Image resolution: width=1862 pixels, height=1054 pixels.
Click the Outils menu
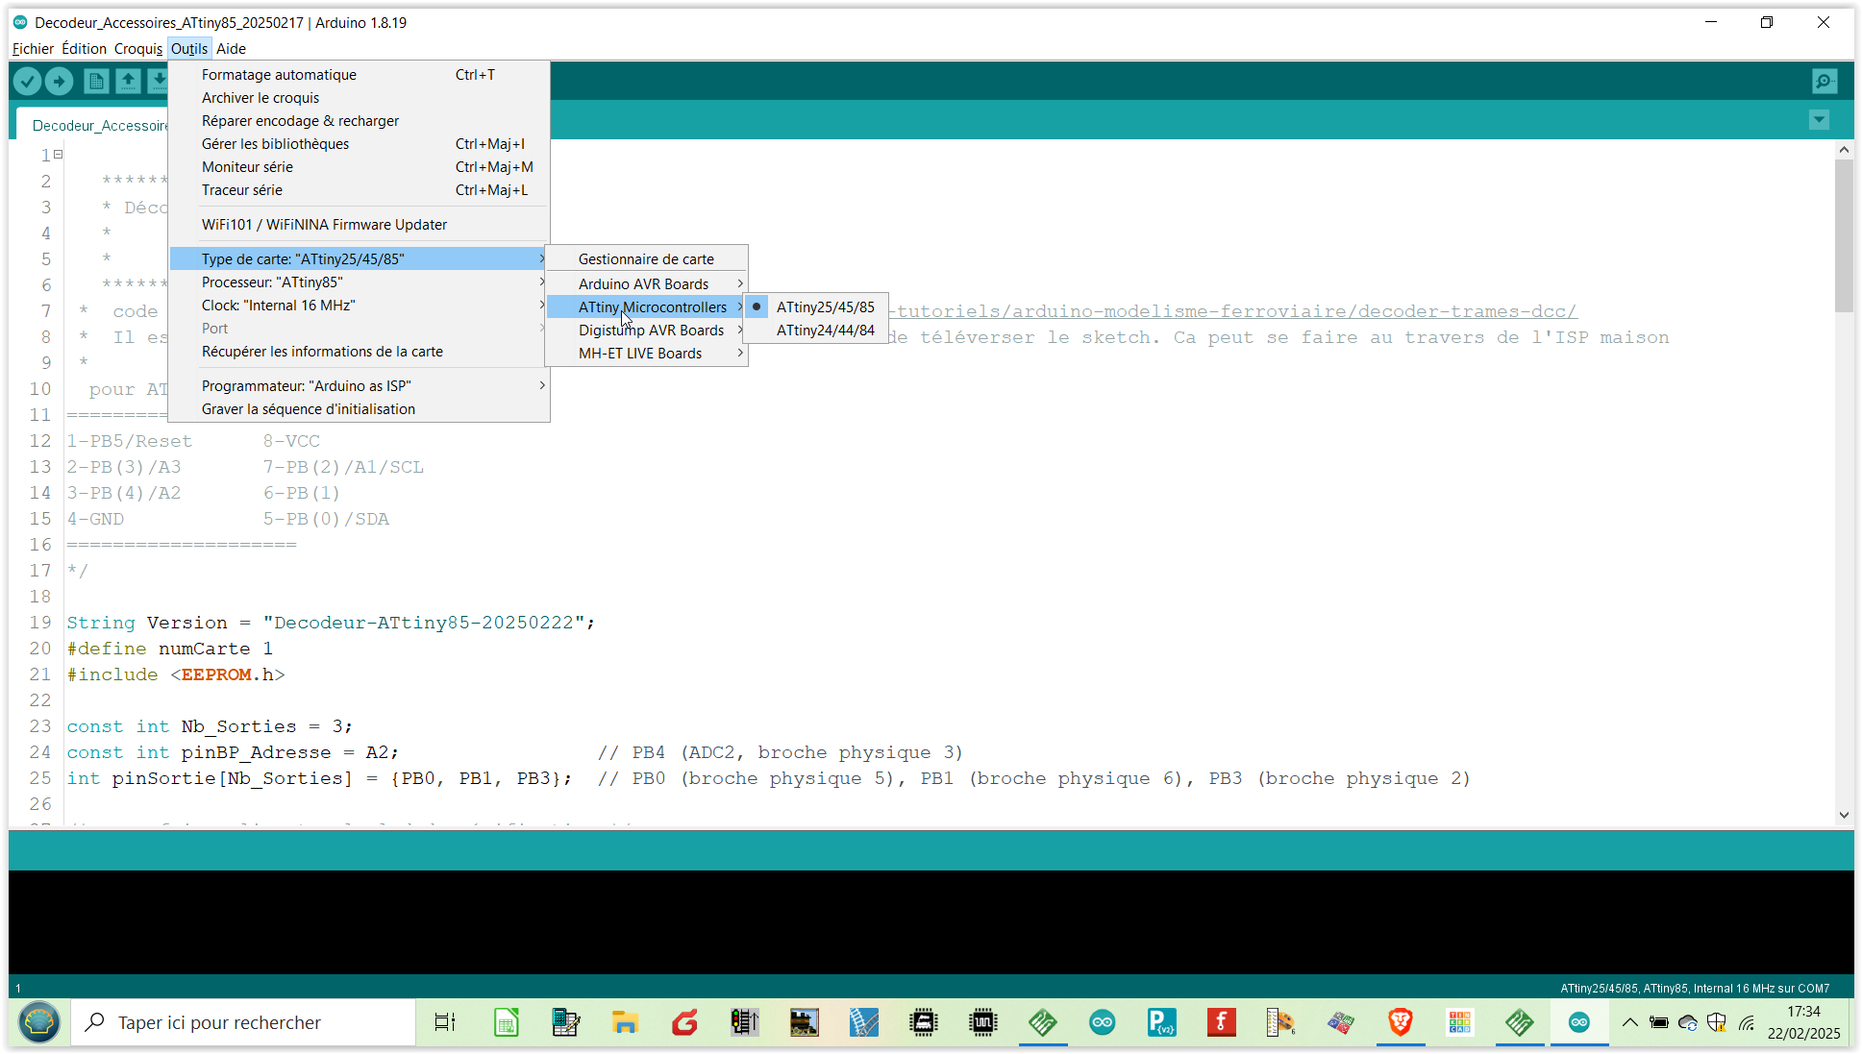click(x=189, y=49)
